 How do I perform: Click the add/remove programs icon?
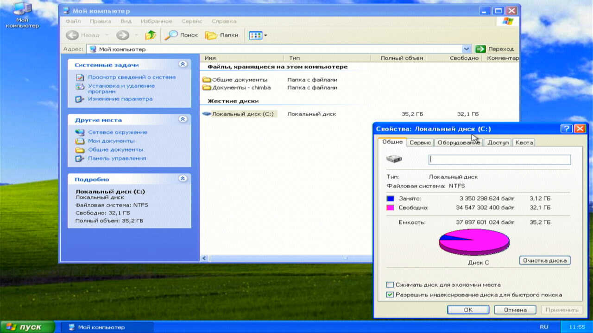[x=80, y=86]
